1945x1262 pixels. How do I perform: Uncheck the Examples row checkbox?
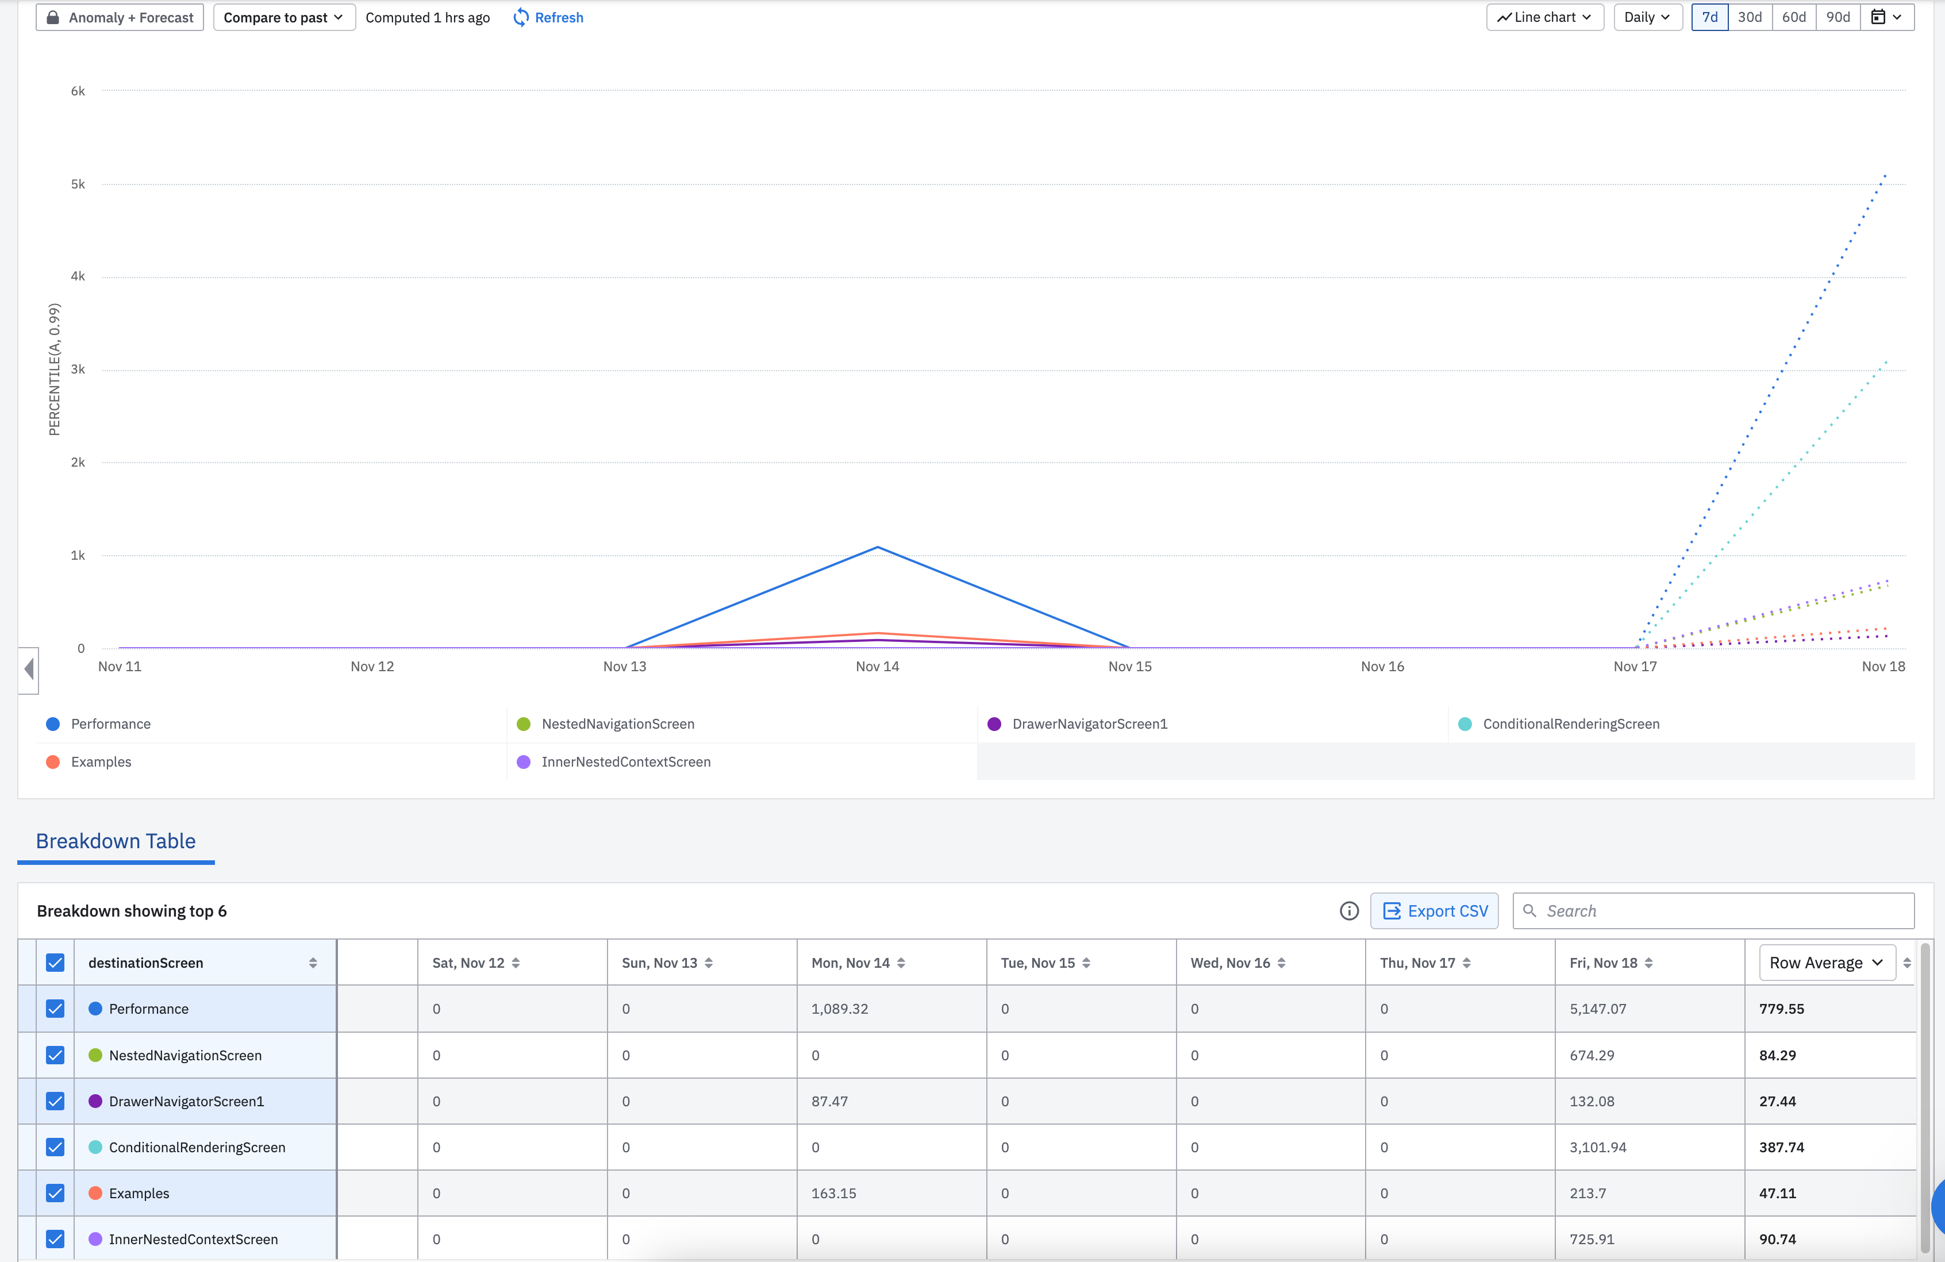click(55, 1194)
